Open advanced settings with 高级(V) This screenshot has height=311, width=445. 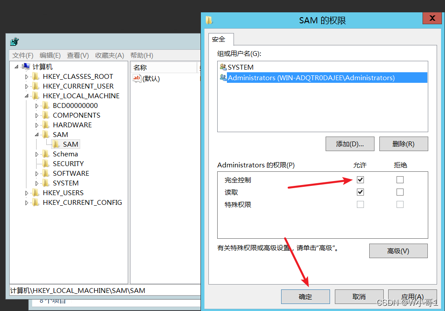398,251
